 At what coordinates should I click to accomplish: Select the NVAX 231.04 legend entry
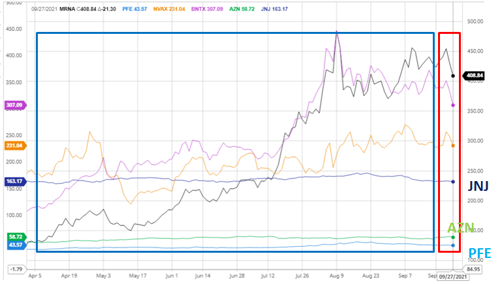(169, 9)
